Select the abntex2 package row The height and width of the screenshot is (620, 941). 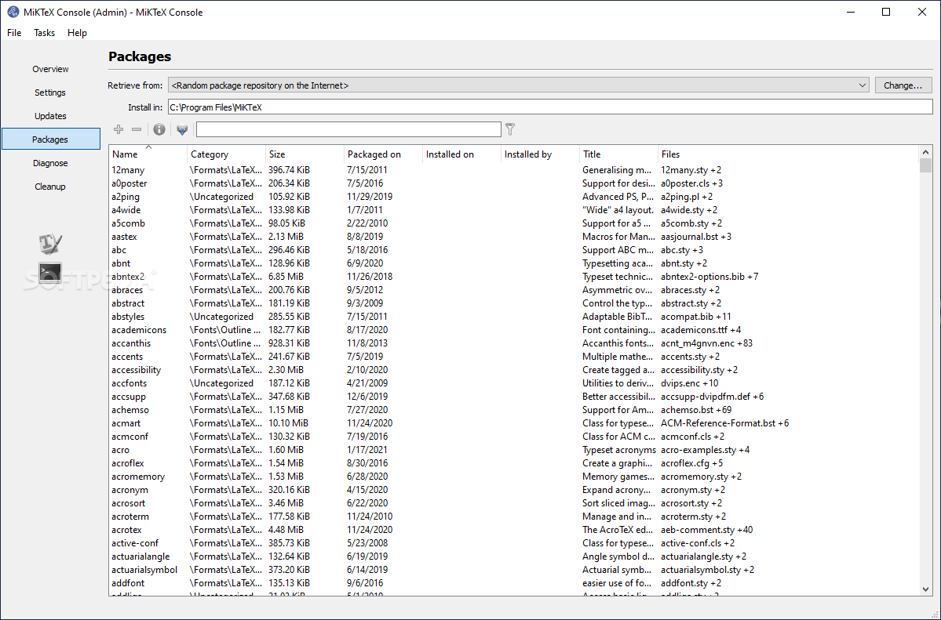pos(514,277)
